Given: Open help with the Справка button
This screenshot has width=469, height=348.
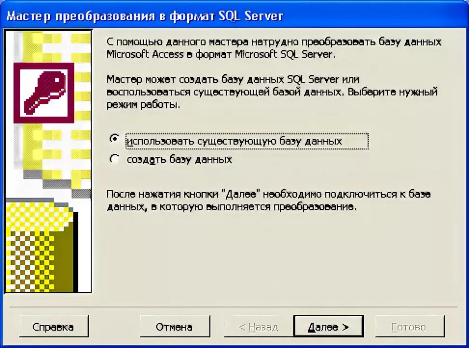Looking at the screenshot, I should 54,326.
